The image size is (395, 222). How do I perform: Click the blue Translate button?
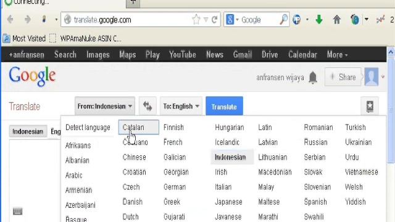[x=224, y=106]
